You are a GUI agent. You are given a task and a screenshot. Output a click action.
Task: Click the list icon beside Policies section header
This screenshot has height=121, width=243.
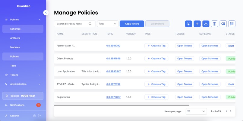[x=6, y=19]
